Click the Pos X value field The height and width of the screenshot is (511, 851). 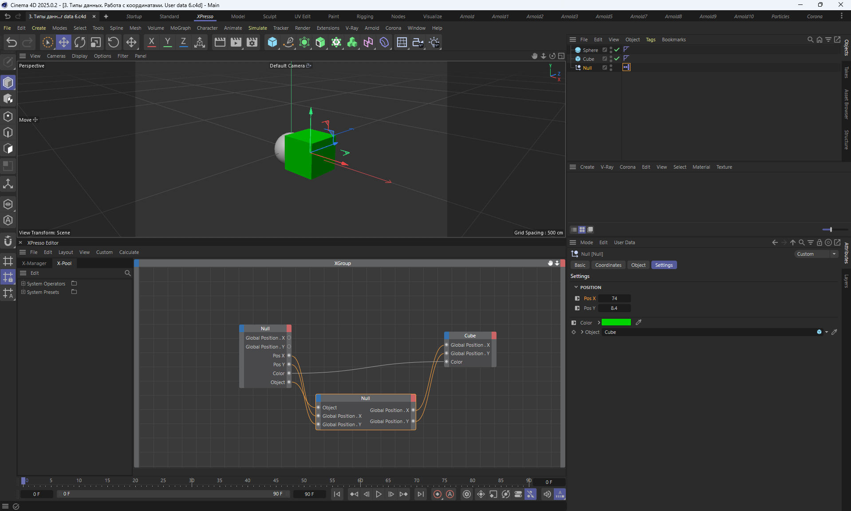614,298
